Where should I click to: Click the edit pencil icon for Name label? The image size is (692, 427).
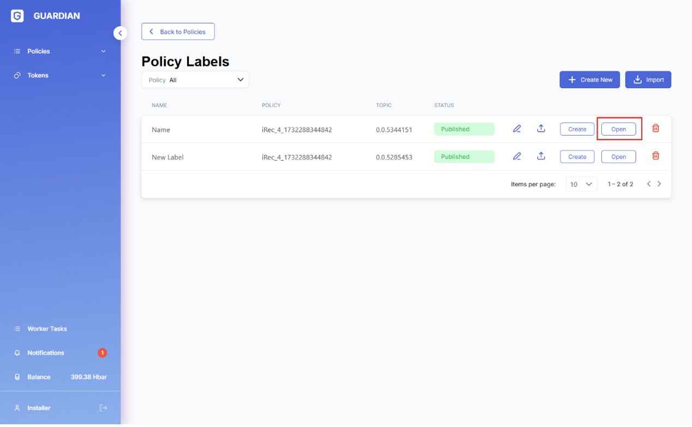click(517, 129)
